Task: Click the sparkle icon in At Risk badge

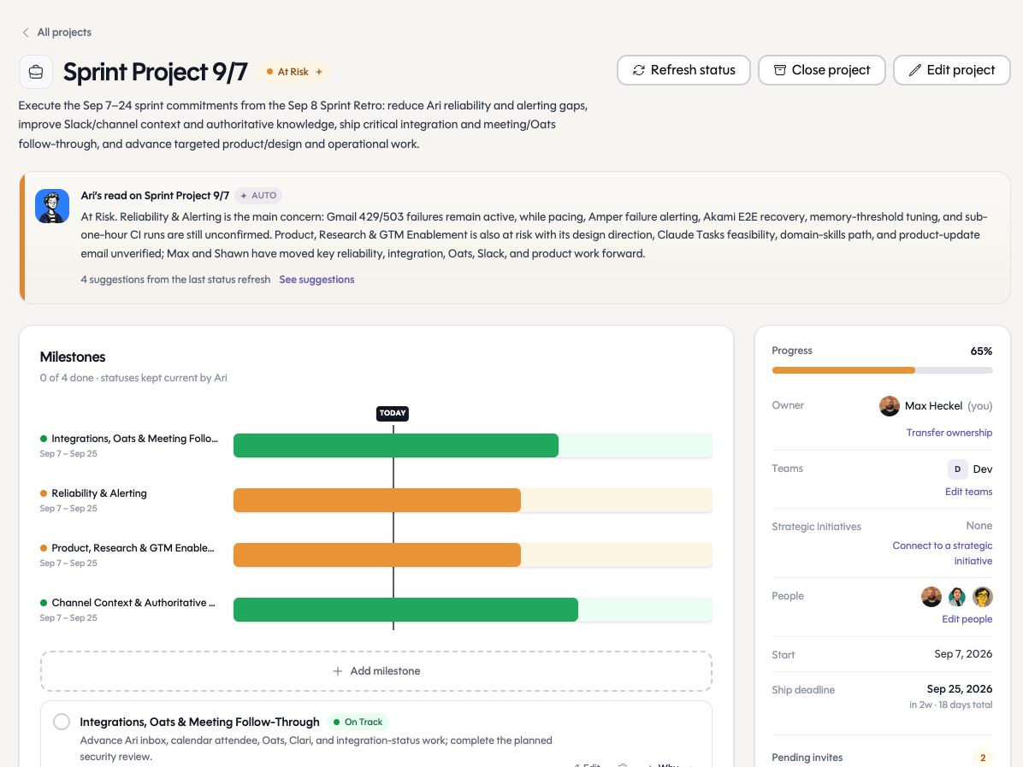Action: point(319,72)
